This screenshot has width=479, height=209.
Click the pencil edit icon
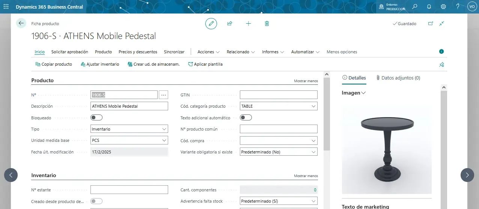coord(211,24)
